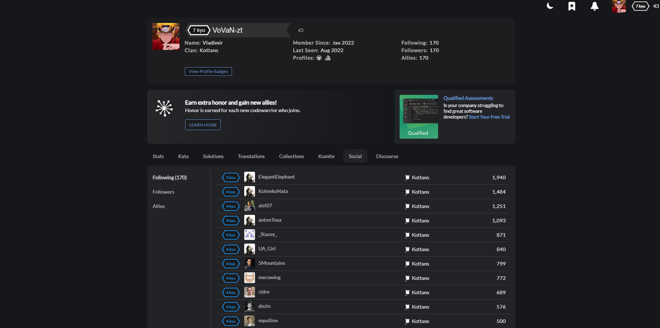The width and height of the screenshot is (660, 328).
Task: Open the Stack Overflow profile icon
Action: tap(328, 58)
